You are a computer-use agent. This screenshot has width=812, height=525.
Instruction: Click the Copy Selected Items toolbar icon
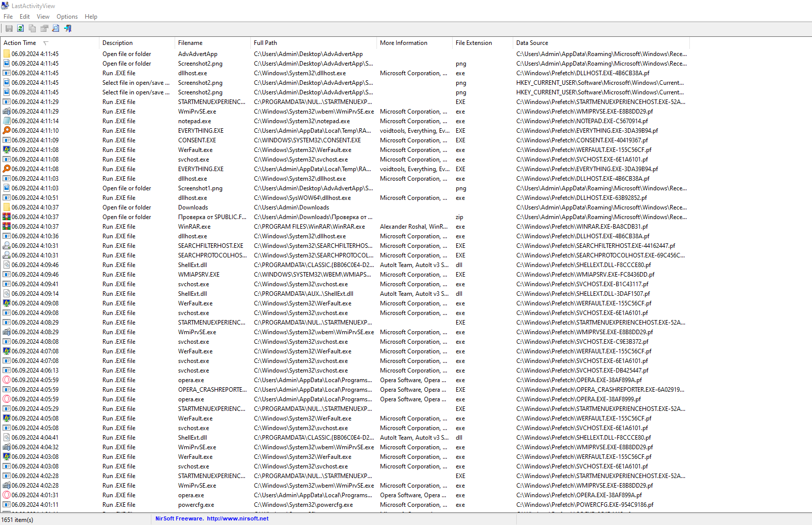pyautogui.click(x=32, y=29)
